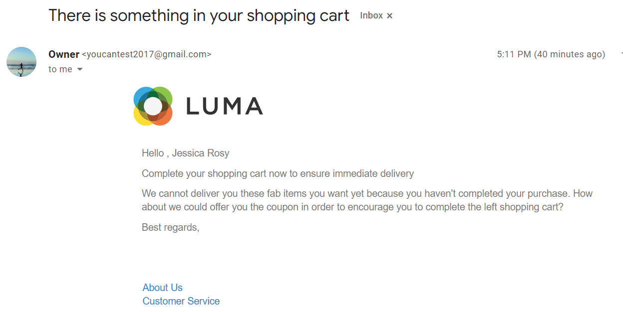Image resolution: width=623 pixels, height=312 pixels.
Task: Click the line mentioning the coupon offer
Action: [x=352, y=207]
